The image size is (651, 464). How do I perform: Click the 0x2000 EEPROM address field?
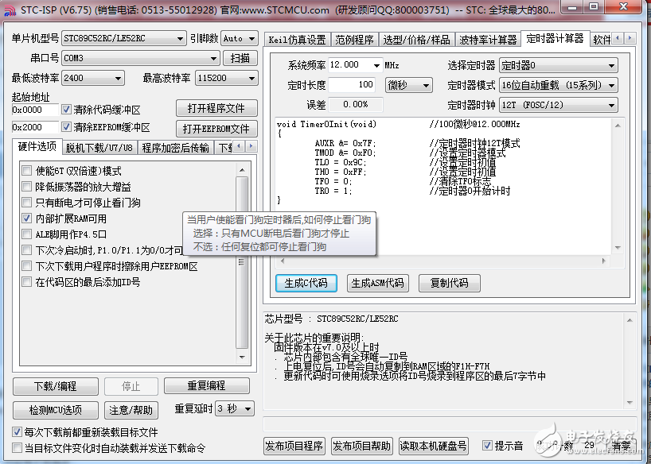tap(35, 127)
